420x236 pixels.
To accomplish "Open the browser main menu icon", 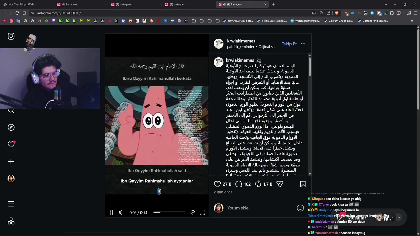I will (x=416, y=13).
